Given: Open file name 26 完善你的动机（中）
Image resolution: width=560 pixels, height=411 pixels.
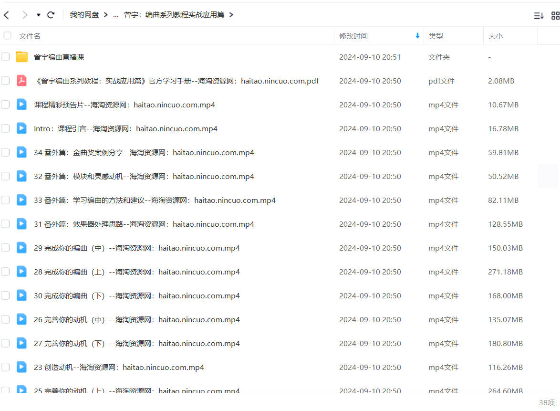Looking at the screenshot, I should (x=137, y=319).
